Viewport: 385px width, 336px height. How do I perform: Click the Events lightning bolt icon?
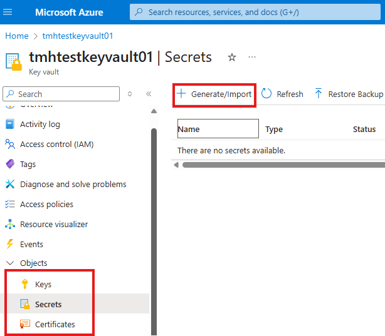point(10,244)
